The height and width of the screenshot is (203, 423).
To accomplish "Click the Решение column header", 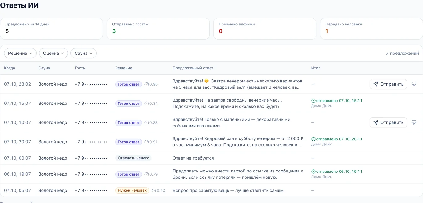I will (124, 68).
